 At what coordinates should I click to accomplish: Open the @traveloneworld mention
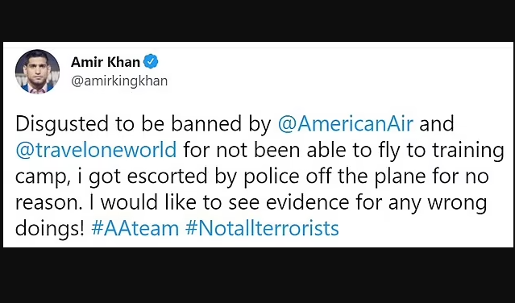(96, 150)
